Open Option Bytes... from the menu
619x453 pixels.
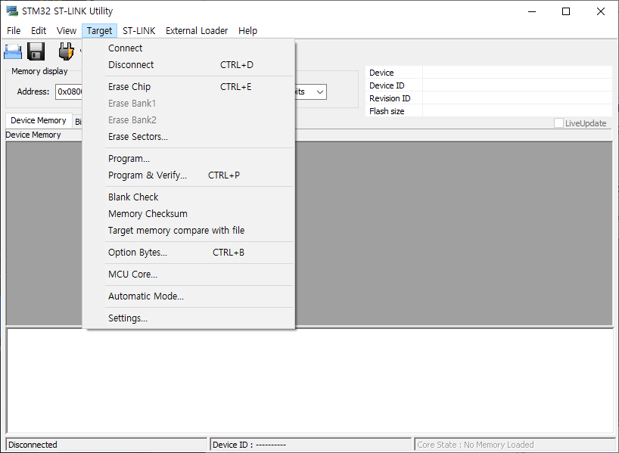(x=188, y=252)
